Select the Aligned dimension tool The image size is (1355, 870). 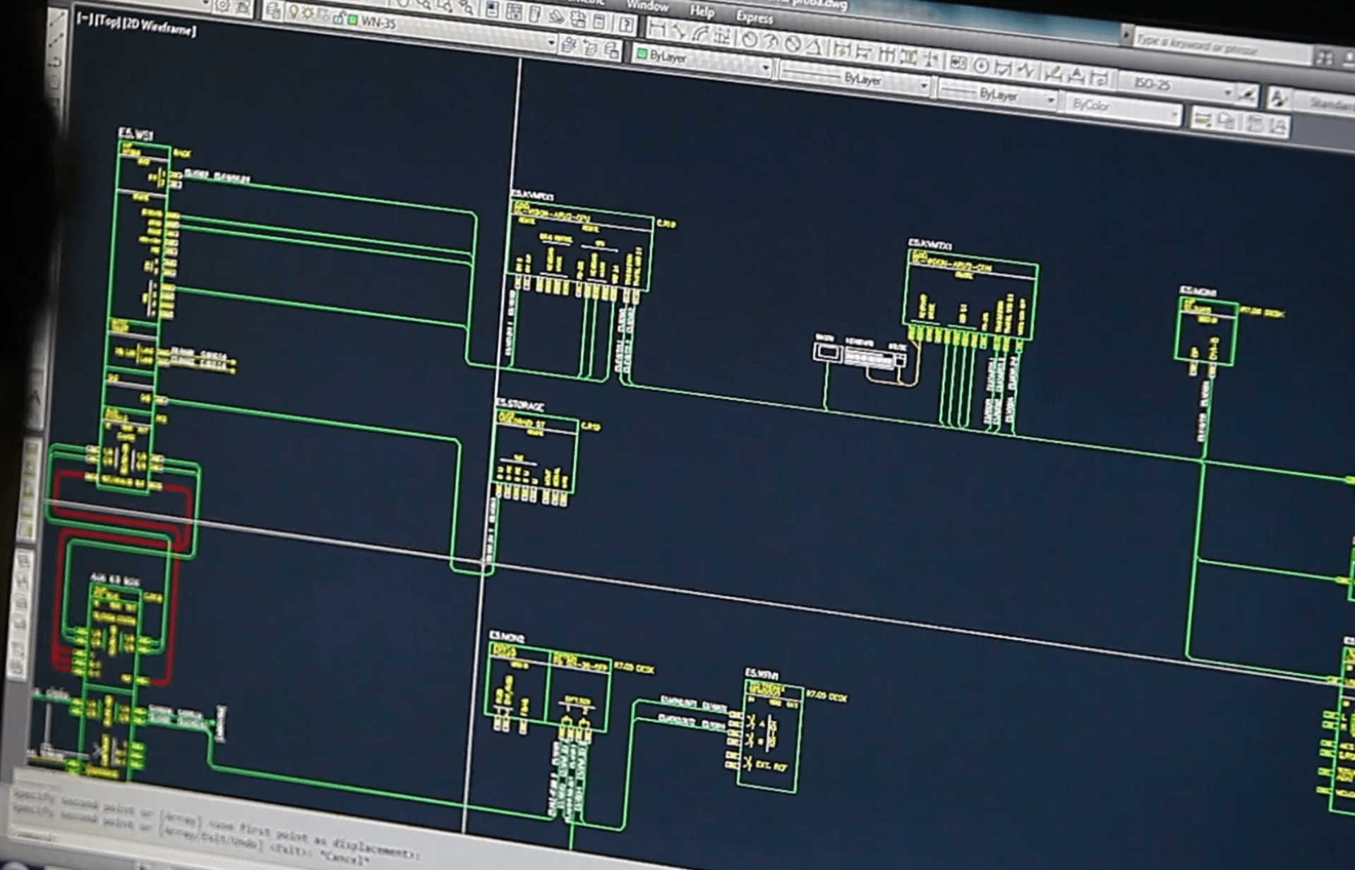pos(679,31)
